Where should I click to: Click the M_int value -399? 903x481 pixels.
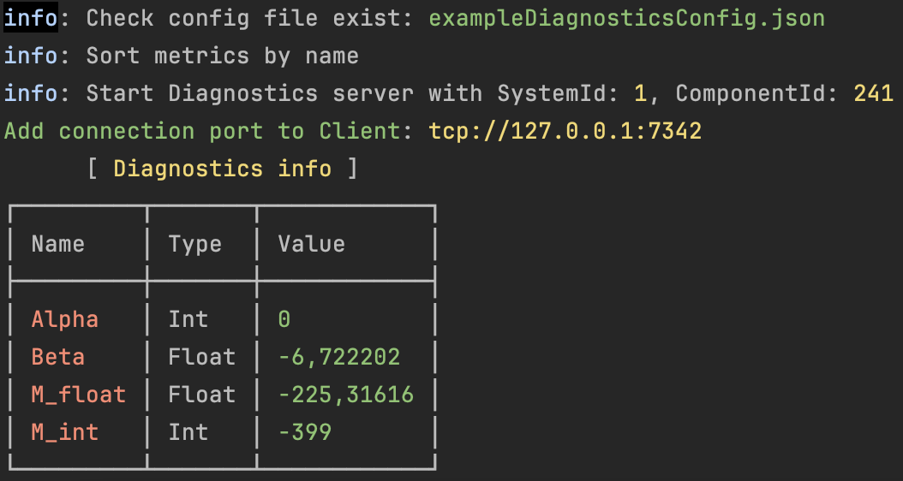tap(305, 432)
